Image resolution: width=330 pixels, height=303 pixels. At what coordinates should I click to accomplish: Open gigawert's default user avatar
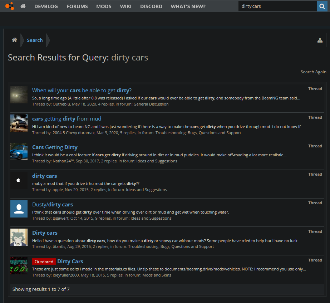tap(19, 209)
